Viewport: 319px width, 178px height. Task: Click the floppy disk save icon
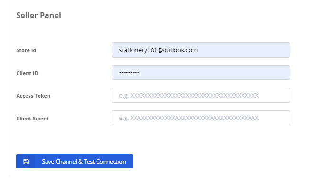tap(26, 162)
